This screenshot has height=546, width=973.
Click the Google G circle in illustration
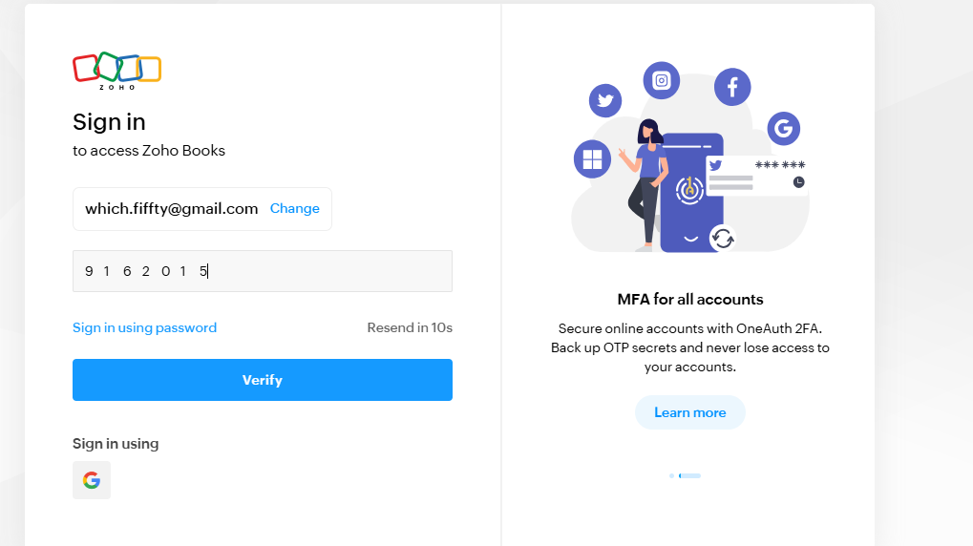783,128
